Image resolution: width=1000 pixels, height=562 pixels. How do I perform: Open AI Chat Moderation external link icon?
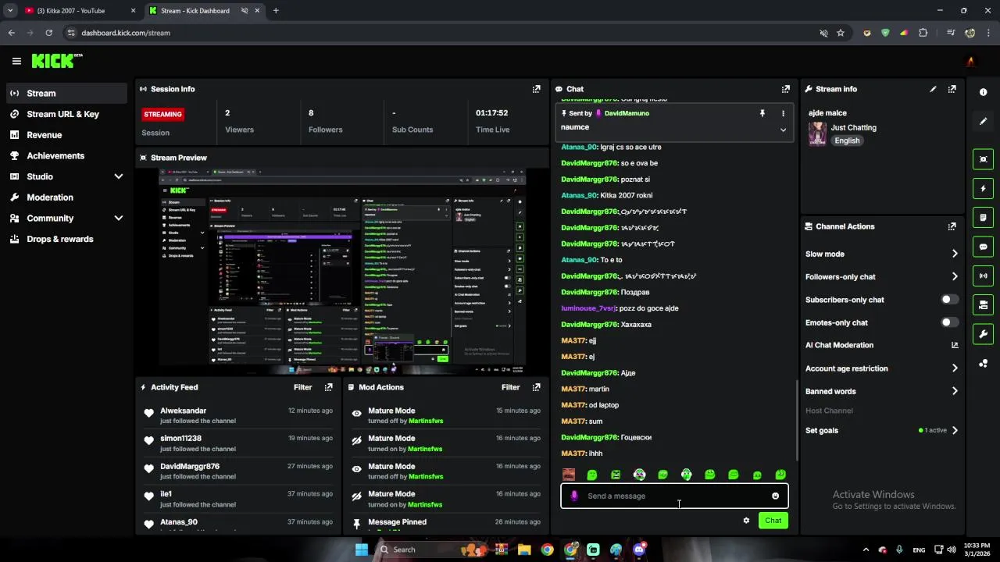tap(955, 345)
